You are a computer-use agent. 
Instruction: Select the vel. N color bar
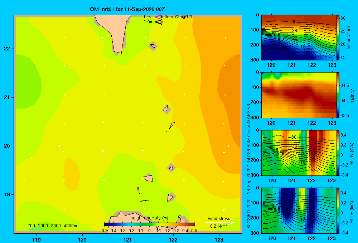point(338,153)
